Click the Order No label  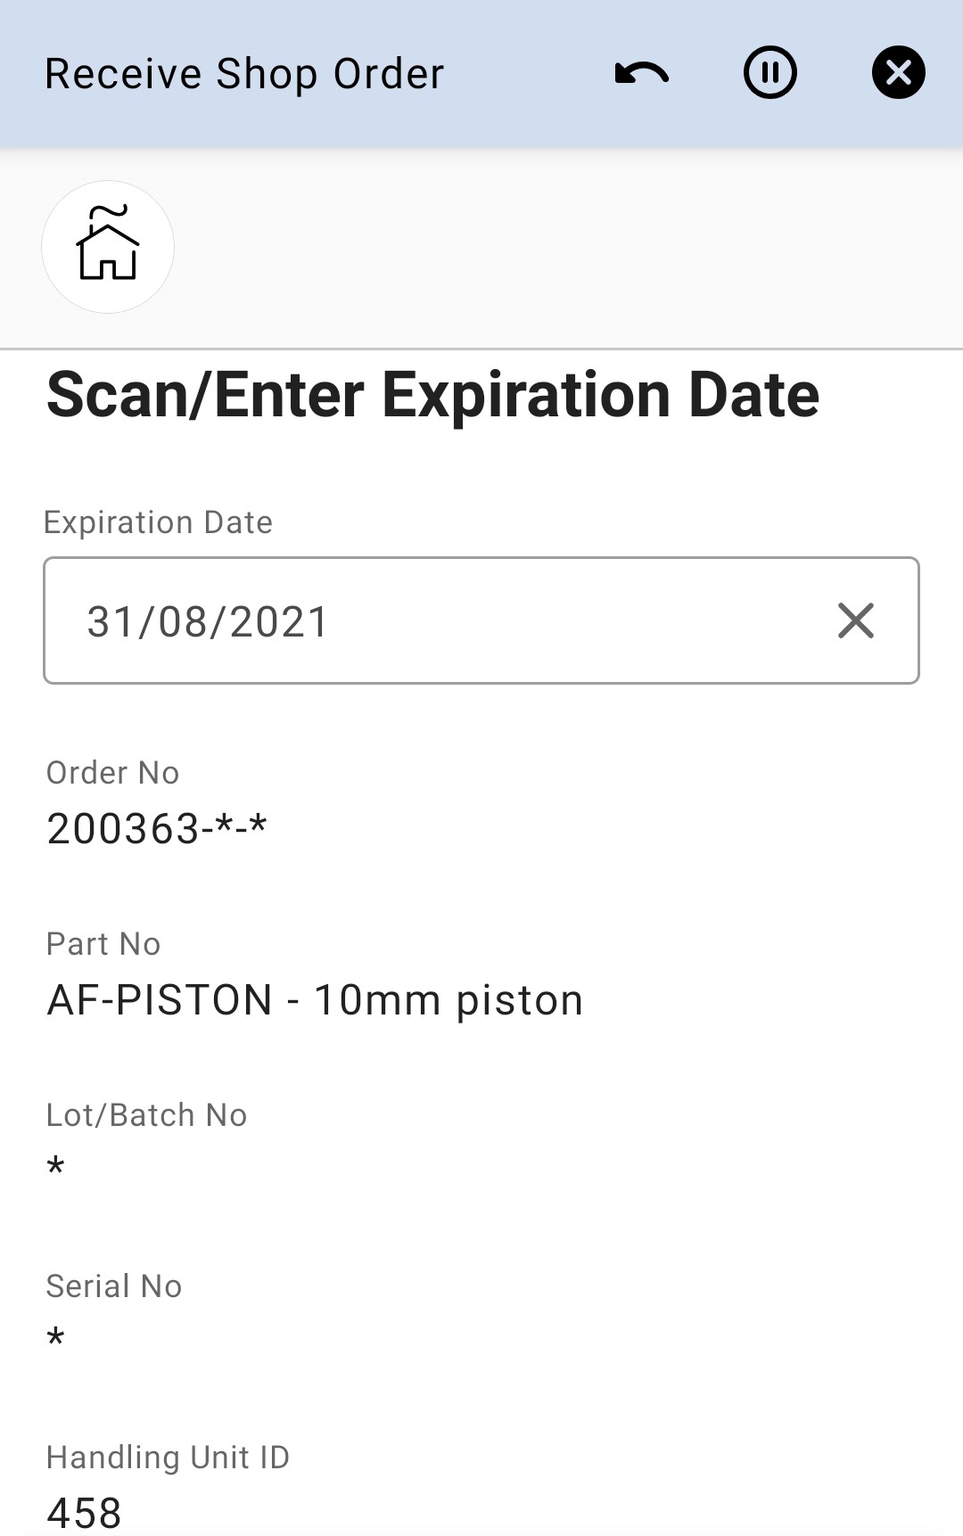pos(113,773)
